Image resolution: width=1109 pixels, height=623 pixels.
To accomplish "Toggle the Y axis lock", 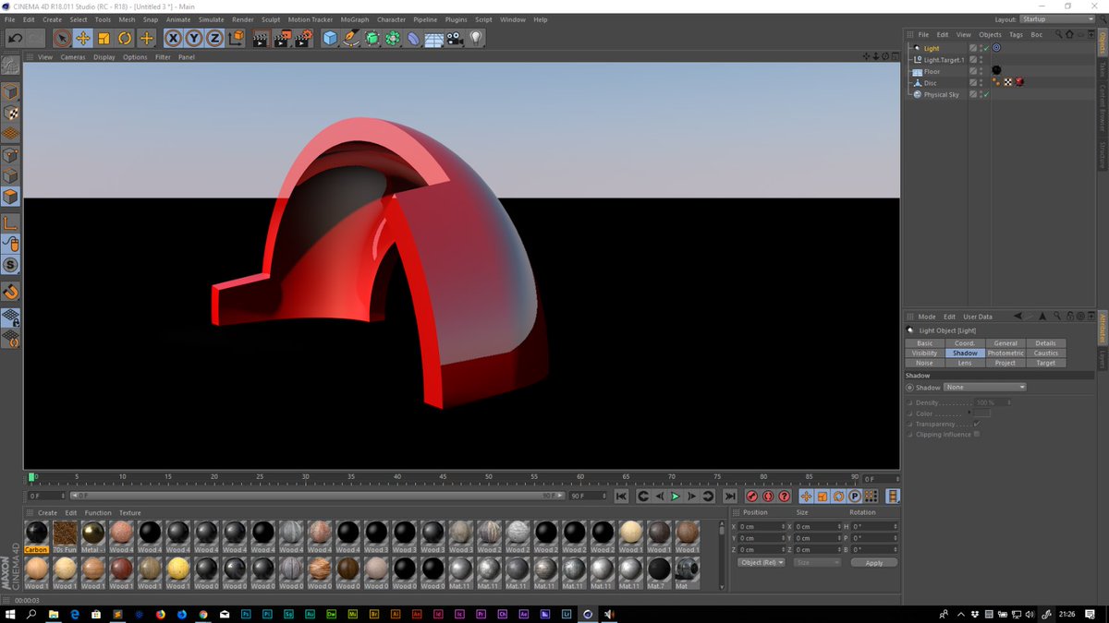I will tap(194, 38).
